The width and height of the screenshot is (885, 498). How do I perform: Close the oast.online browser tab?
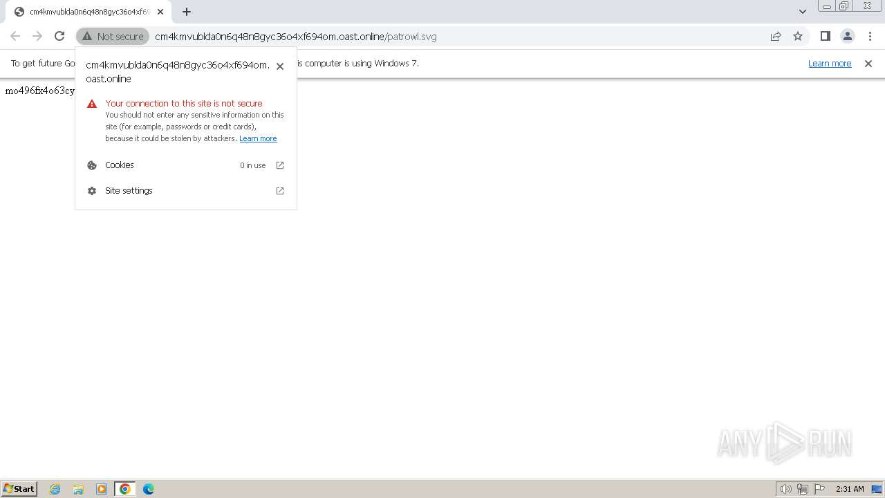tap(160, 12)
